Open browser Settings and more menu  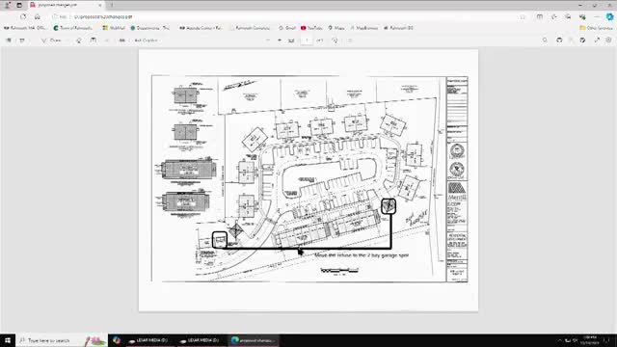coord(597,17)
